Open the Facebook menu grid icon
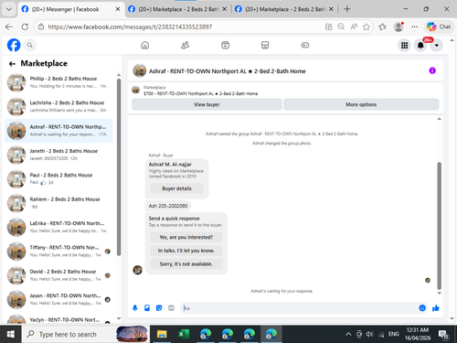The width and height of the screenshot is (457, 343). [x=404, y=46]
